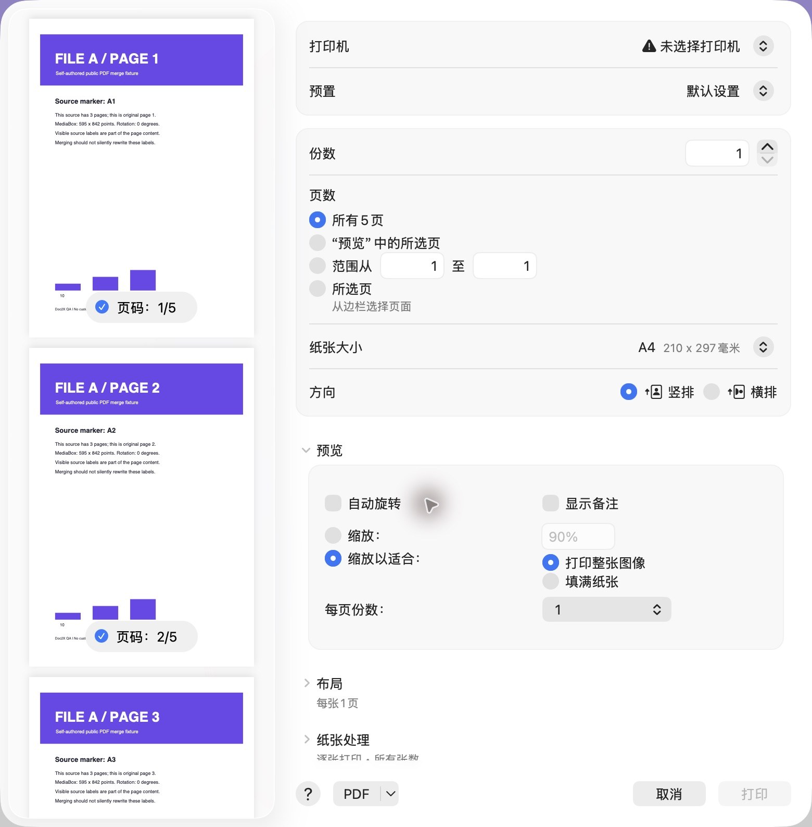The width and height of the screenshot is (812, 827).
Task: Choose 横排 landscape orientation radio button
Action: [x=712, y=392]
